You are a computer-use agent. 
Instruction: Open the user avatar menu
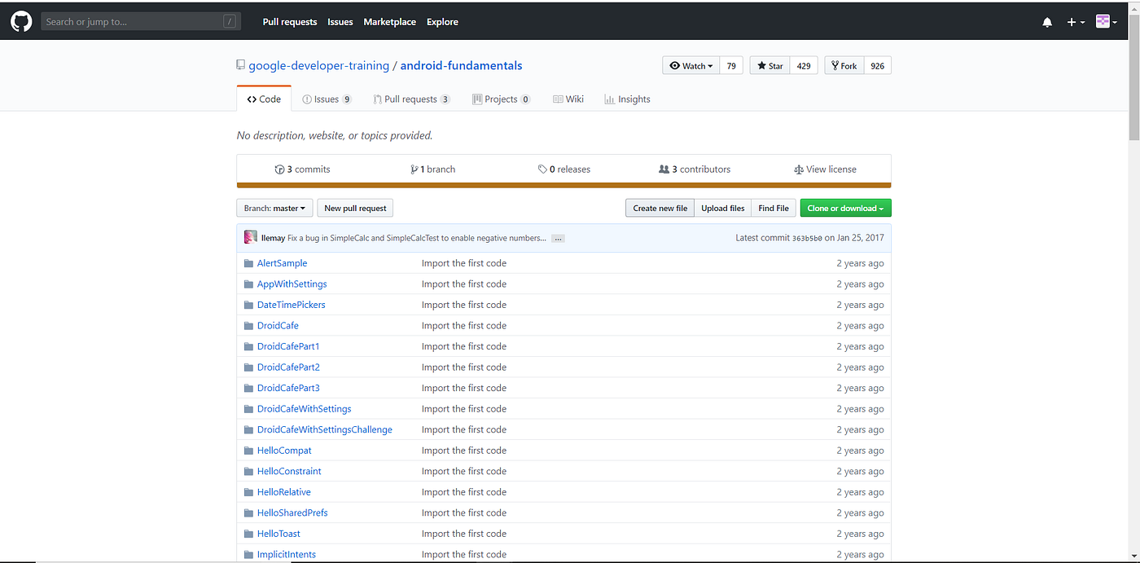tap(1106, 22)
